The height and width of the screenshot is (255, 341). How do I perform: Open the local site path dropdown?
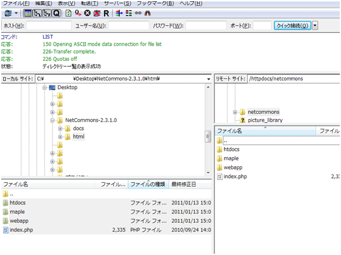point(208,79)
